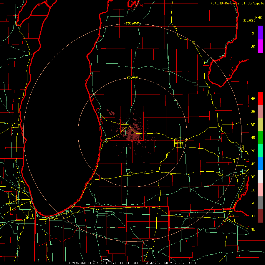Click the RF legend label

(x=253, y=33)
